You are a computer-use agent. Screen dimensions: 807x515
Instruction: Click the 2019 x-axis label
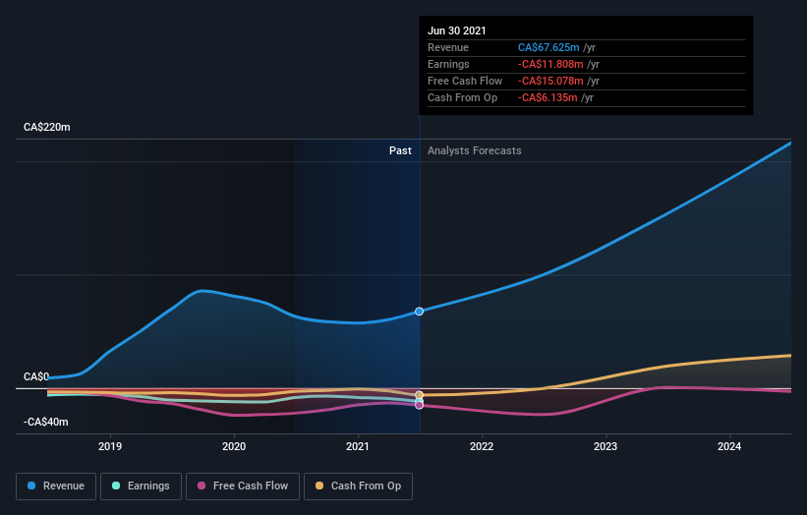pyautogui.click(x=110, y=446)
